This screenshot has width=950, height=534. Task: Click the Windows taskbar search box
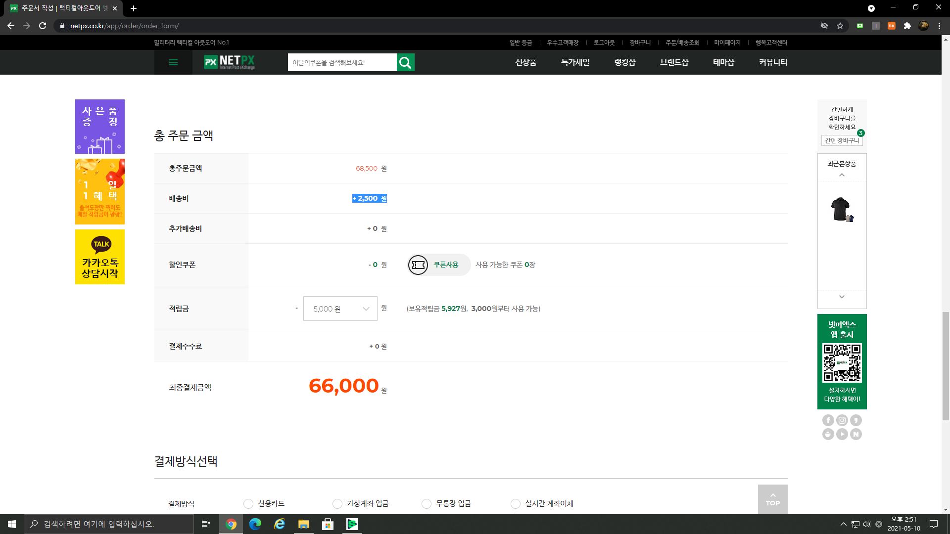coord(109,524)
